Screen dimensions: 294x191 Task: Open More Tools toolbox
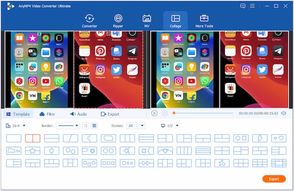[204, 21]
